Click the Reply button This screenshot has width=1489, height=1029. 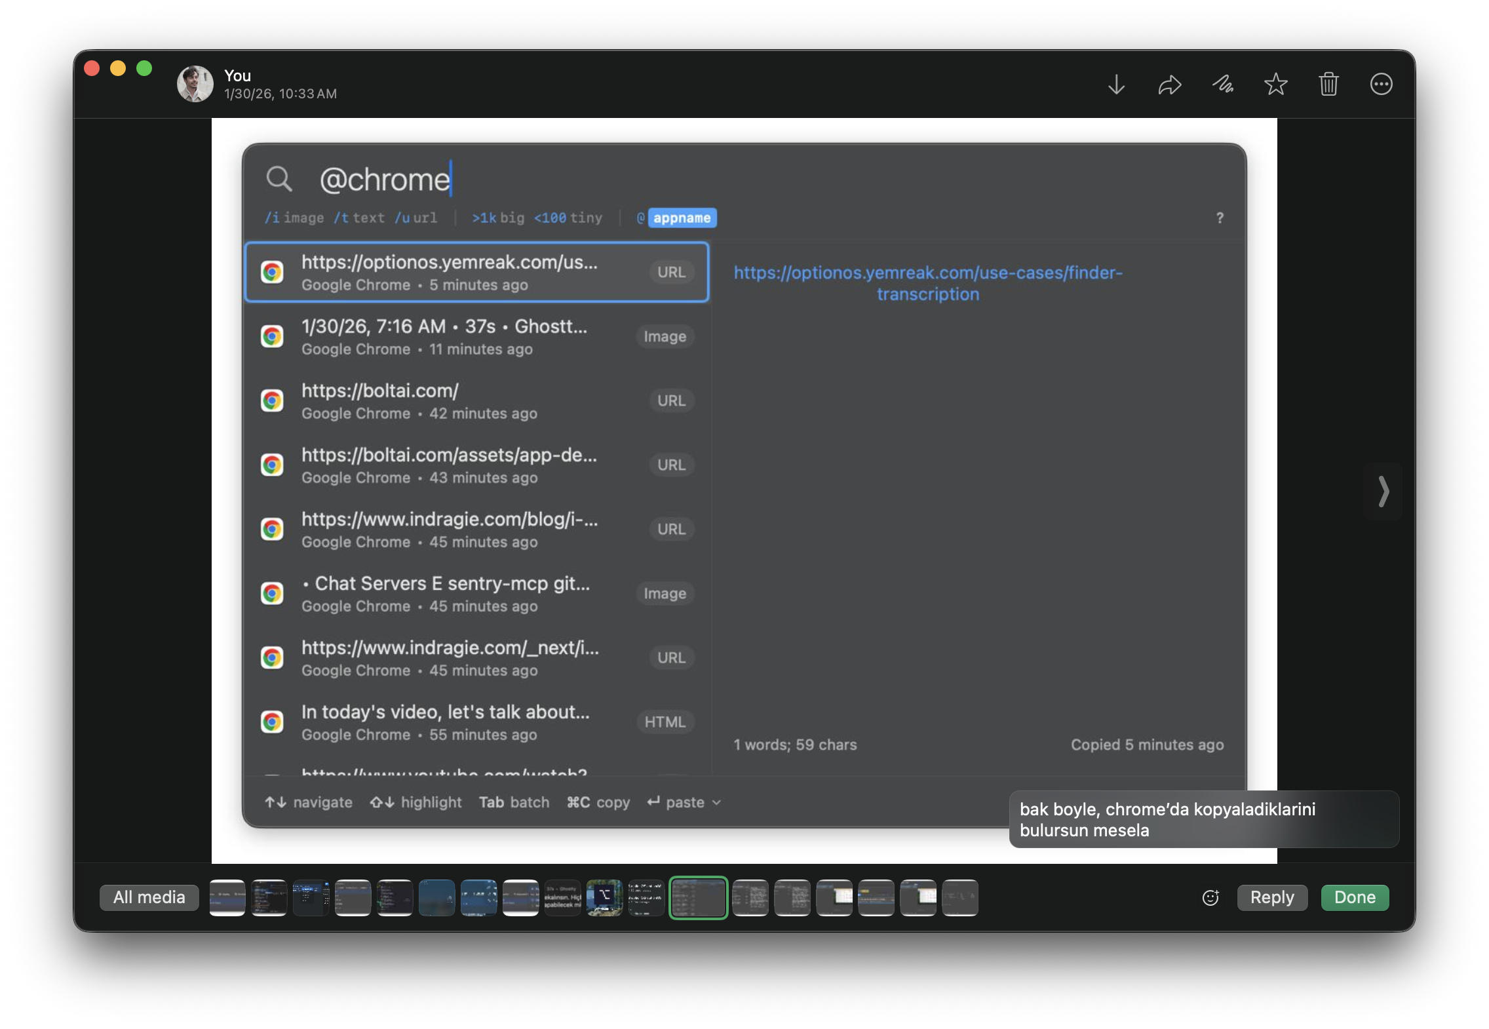click(1272, 897)
